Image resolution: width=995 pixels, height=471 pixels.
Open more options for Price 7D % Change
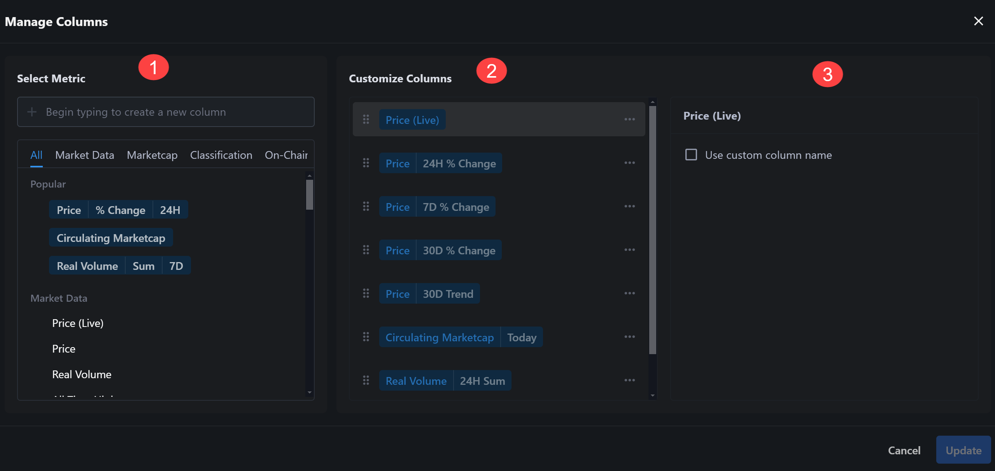pyautogui.click(x=629, y=207)
